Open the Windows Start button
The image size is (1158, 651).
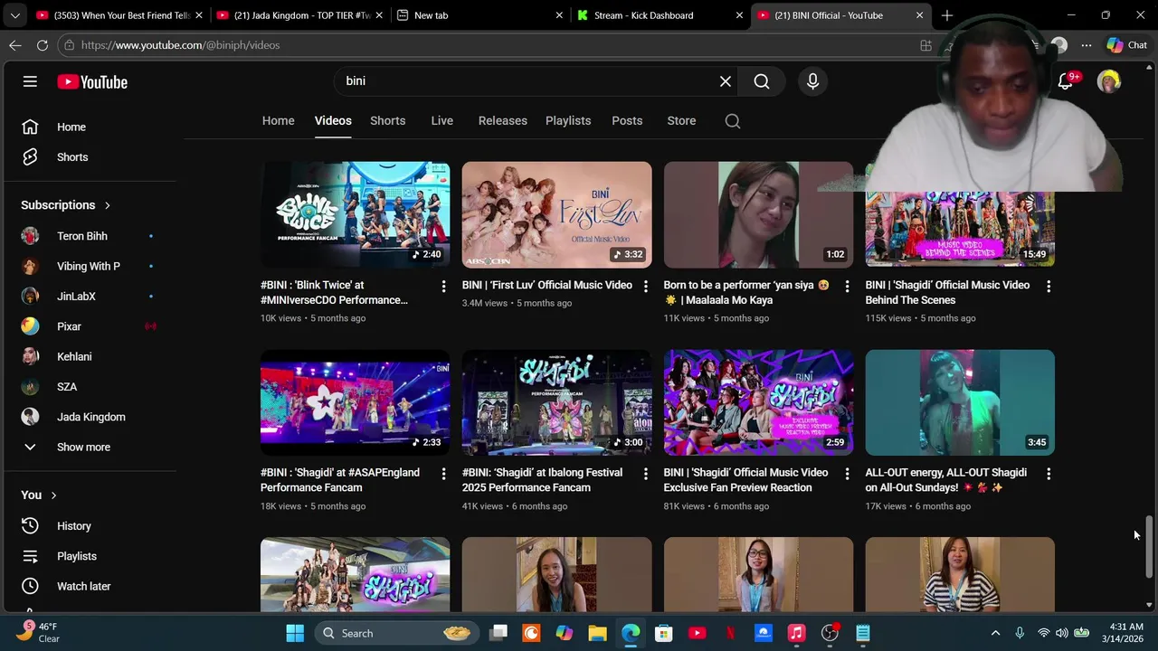295,633
